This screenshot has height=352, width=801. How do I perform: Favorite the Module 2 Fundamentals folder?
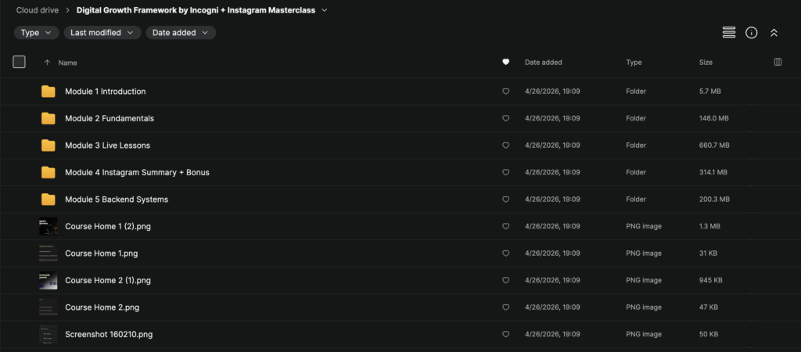pyautogui.click(x=505, y=119)
